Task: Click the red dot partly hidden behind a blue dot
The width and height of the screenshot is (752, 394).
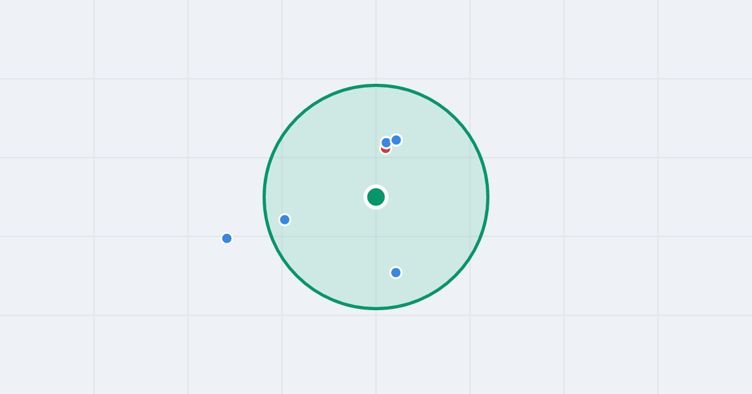Action: 385,149
